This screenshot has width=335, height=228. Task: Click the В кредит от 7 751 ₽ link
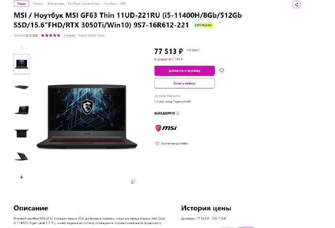(x=168, y=59)
